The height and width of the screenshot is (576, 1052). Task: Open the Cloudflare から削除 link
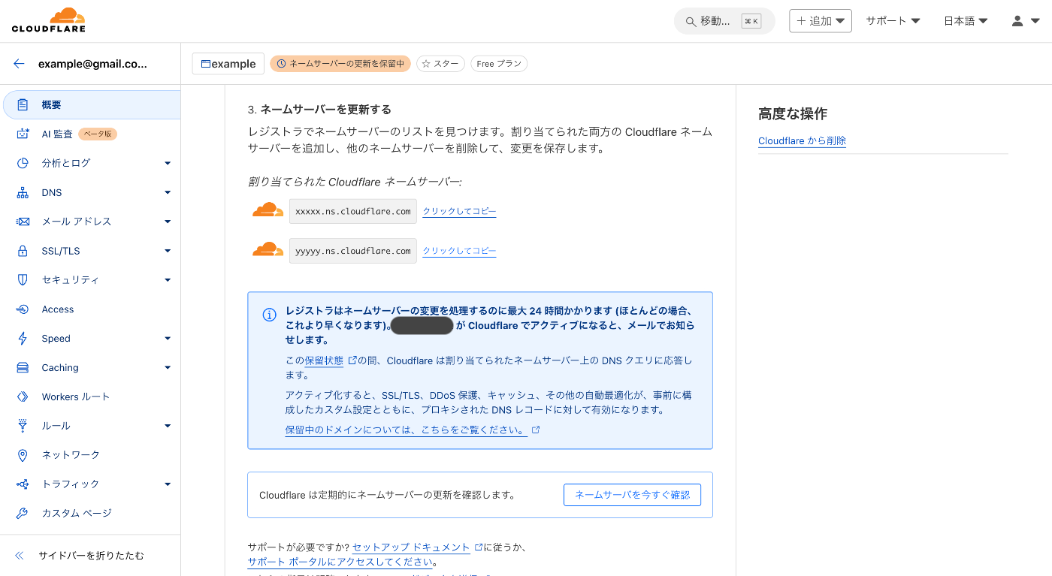pos(802,140)
